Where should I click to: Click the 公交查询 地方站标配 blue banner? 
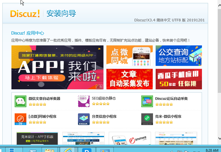click(179, 56)
